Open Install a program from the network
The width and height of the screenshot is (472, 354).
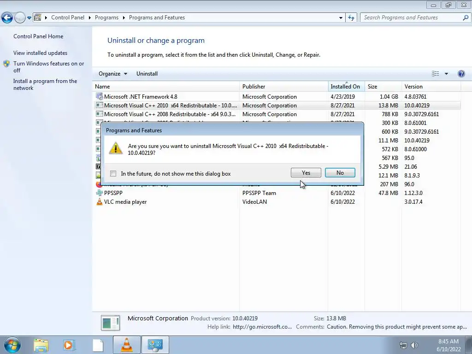coord(45,85)
